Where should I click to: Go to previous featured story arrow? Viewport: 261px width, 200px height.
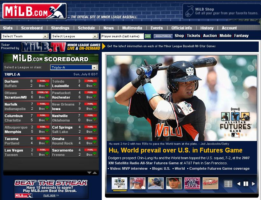tap(239, 184)
